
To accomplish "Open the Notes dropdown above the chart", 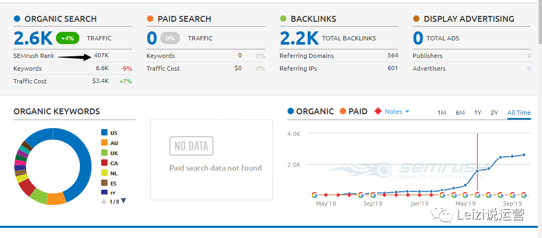I will 397,112.
